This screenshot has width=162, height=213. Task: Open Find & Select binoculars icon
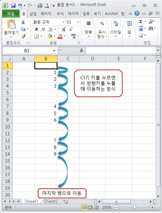click(151, 28)
